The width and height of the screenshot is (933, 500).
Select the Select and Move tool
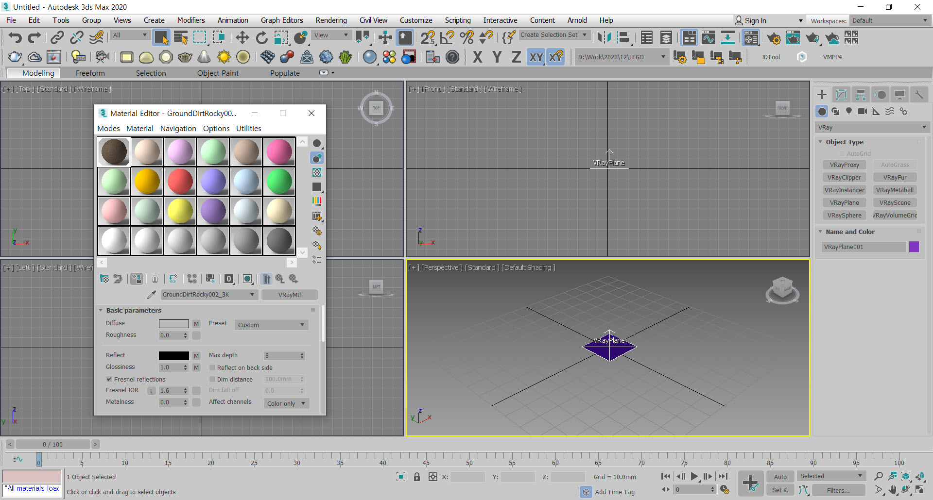pyautogui.click(x=242, y=38)
